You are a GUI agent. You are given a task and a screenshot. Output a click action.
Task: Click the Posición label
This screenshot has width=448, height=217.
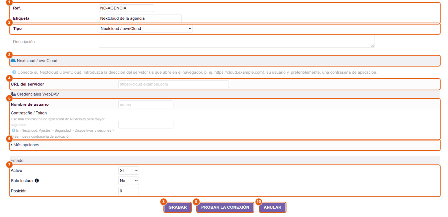[19, 191]
